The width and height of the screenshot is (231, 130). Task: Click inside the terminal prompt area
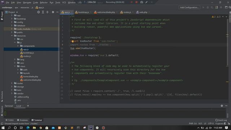(115, 113)
